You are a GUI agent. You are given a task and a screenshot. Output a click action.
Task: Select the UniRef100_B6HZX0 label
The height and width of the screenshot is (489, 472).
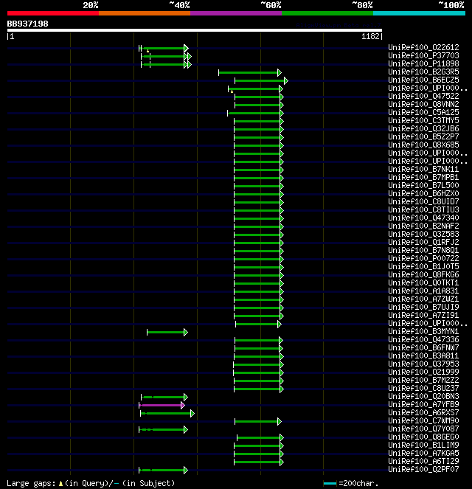[x=423, y=193]
